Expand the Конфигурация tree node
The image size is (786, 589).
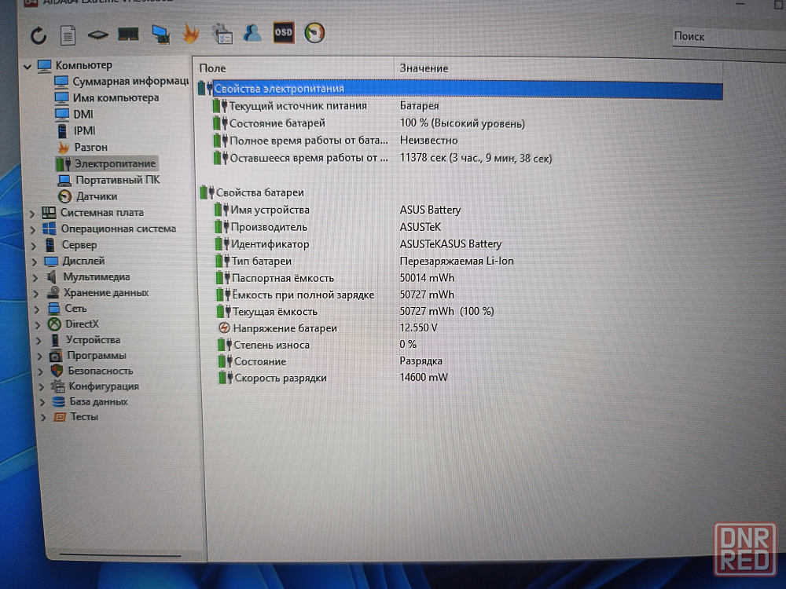[x=42, y=387]
